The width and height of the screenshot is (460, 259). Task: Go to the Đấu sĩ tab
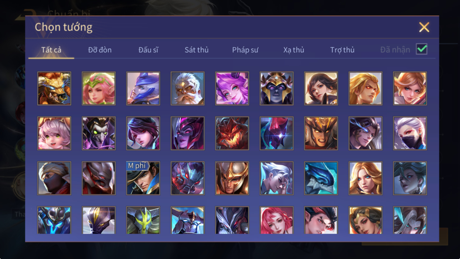pyautogui.click(x=148, y=50)
